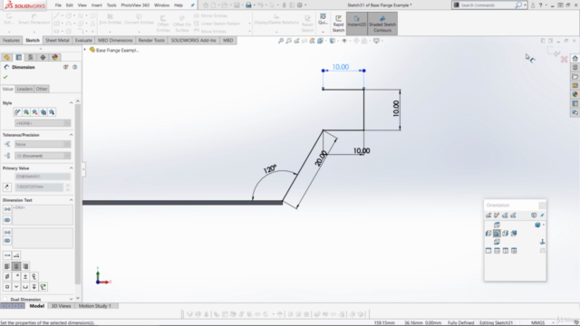Select the 120° angle dimension
This screenshot has height=326, width=580.
270,169
